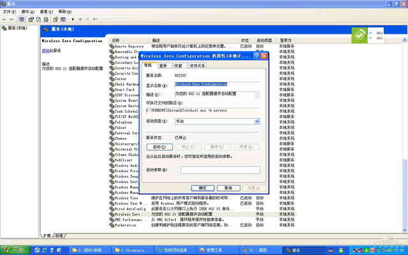Select the Wired AutoConfig service row
The height and width of the screenshot is (255, 408).
[x=201, y=209]
